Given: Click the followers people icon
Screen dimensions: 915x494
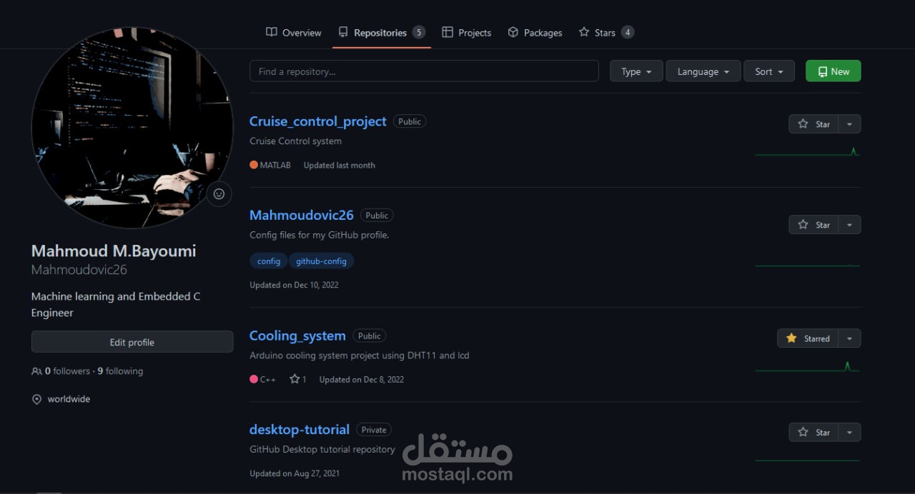Looking at the screenshot, I should (36, 370).
